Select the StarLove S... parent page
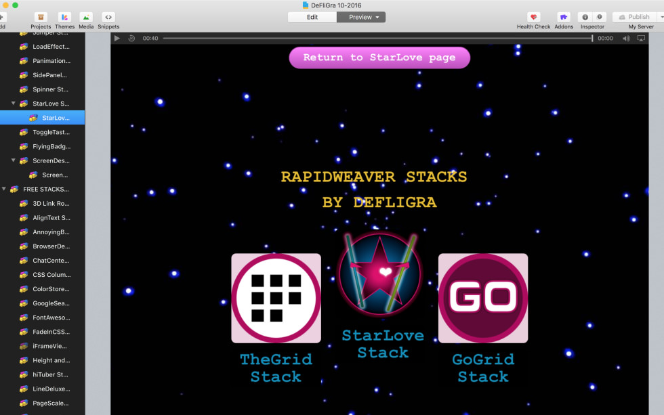The image size is (664, 415). click(x=42, y=104)
